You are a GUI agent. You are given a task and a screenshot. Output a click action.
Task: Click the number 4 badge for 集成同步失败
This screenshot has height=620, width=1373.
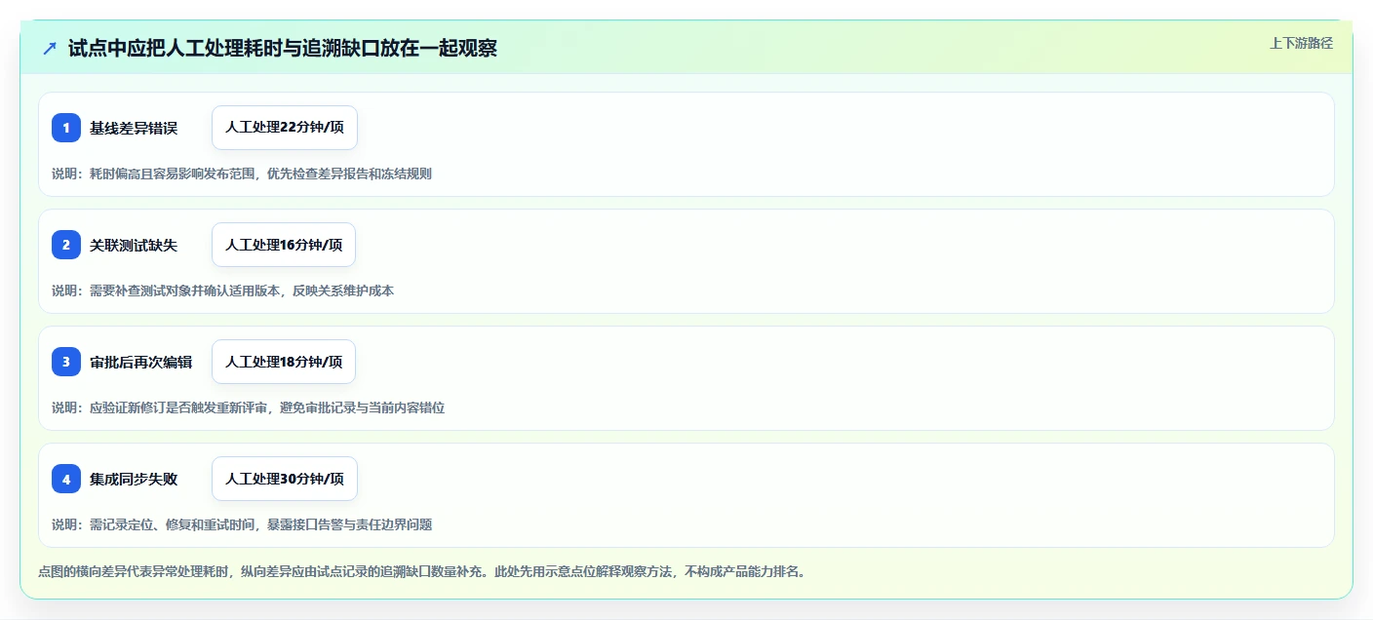[66, 479]
